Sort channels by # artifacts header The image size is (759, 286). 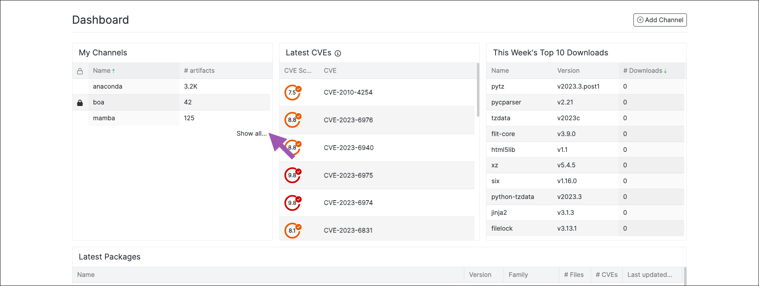tap(199, 70)
